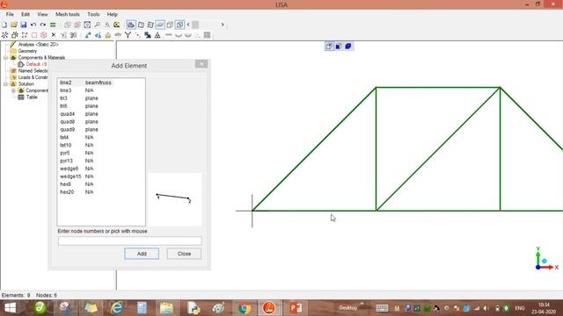This screenshot has height=316, width=563.
Task: Toggle select nodes mode in viewport
Action: coord(329,47)
